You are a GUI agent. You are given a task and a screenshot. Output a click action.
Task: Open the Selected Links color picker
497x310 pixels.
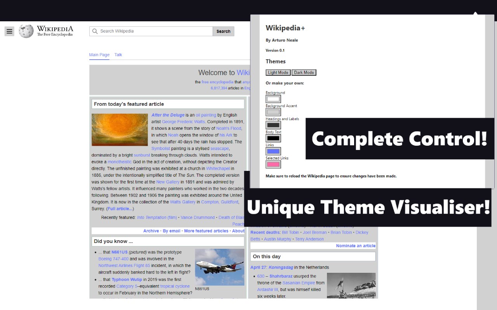(x=273, y=164)
